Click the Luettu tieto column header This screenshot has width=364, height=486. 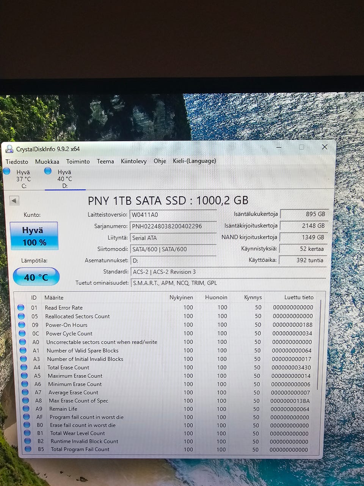[299, 297]
